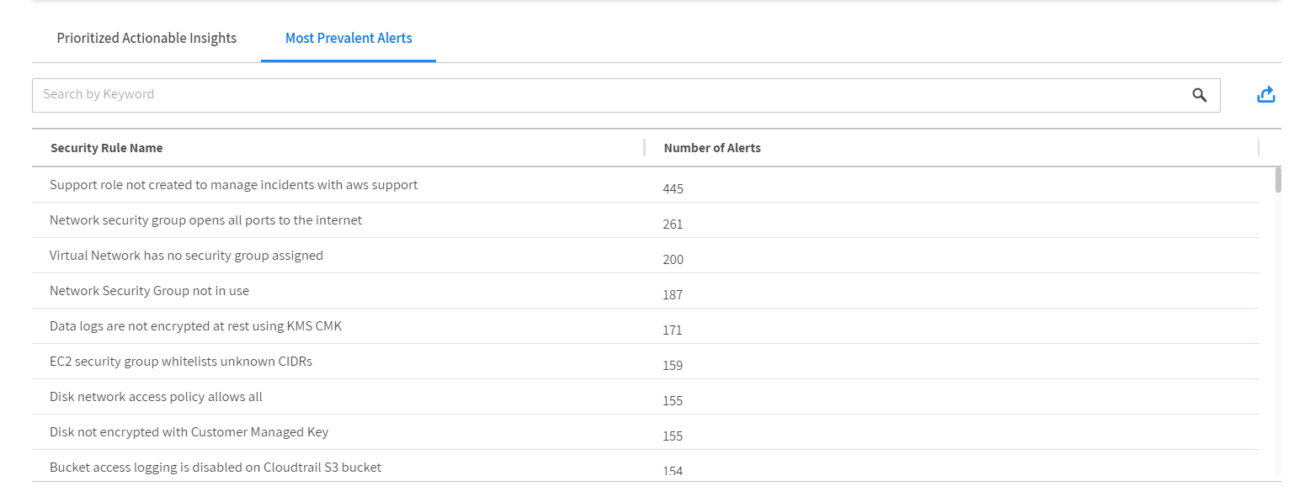
Task: Switch to Prioritized Actionable Insights tab
Action: pyautogui.click(x=146, y=38)
